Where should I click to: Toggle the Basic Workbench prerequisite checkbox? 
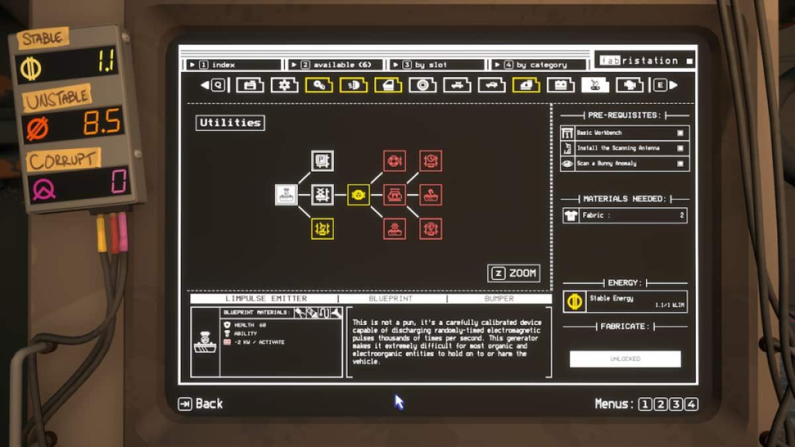[x=680, y=133]
